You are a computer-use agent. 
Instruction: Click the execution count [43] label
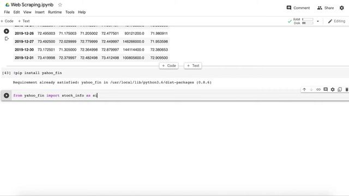(x=6, y=73)
